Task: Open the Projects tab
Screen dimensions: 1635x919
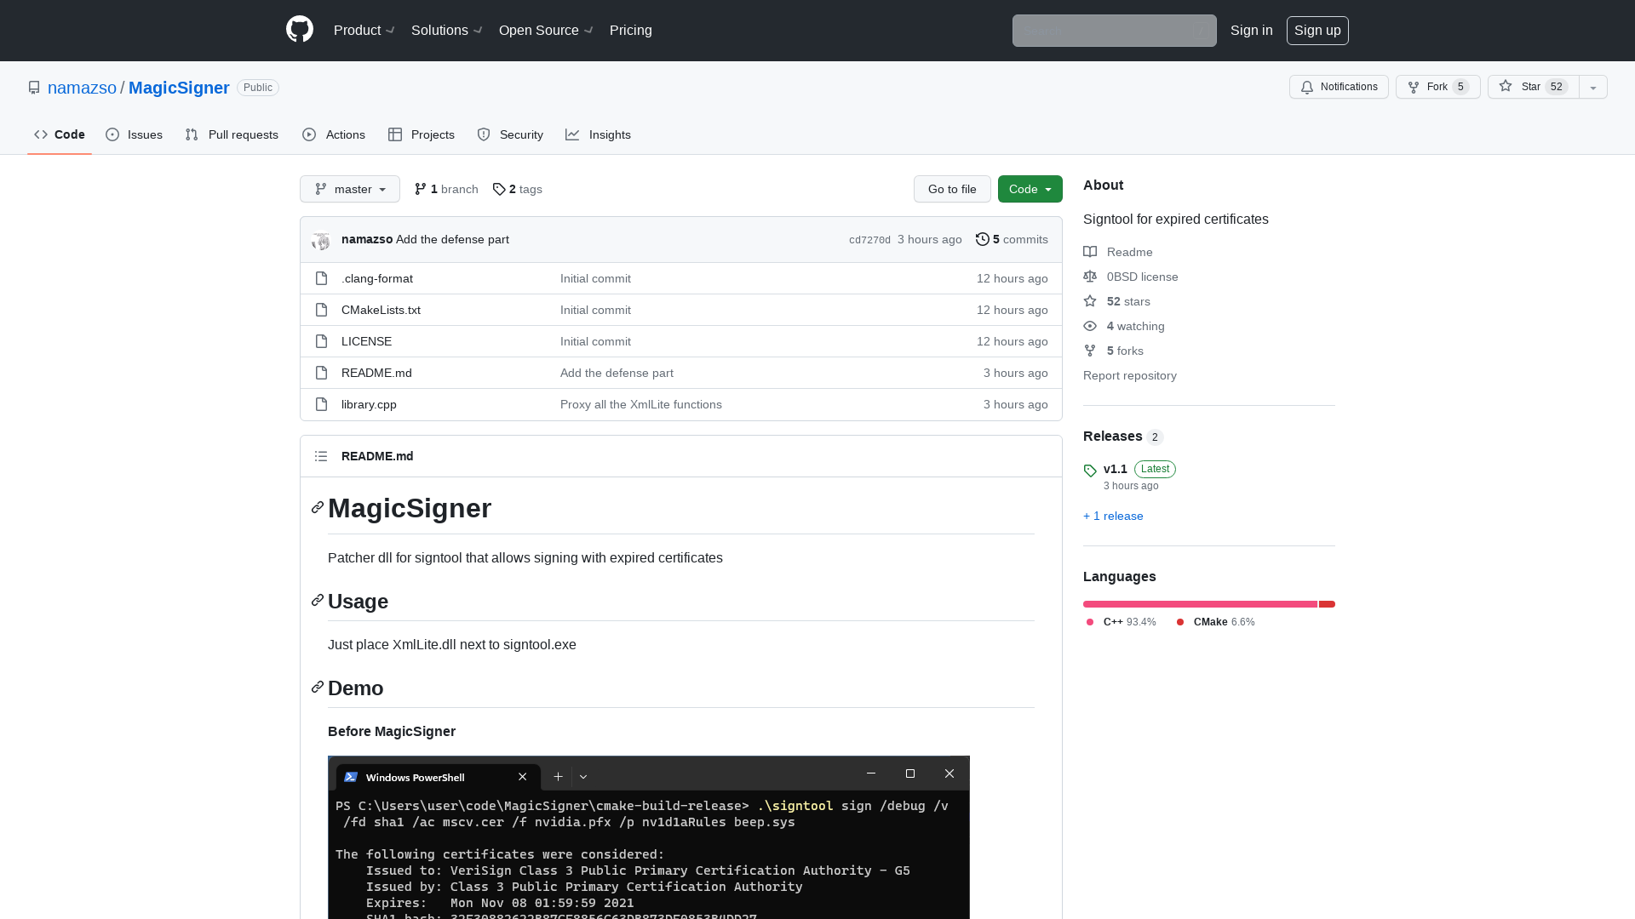Action: tap(422, 134)
